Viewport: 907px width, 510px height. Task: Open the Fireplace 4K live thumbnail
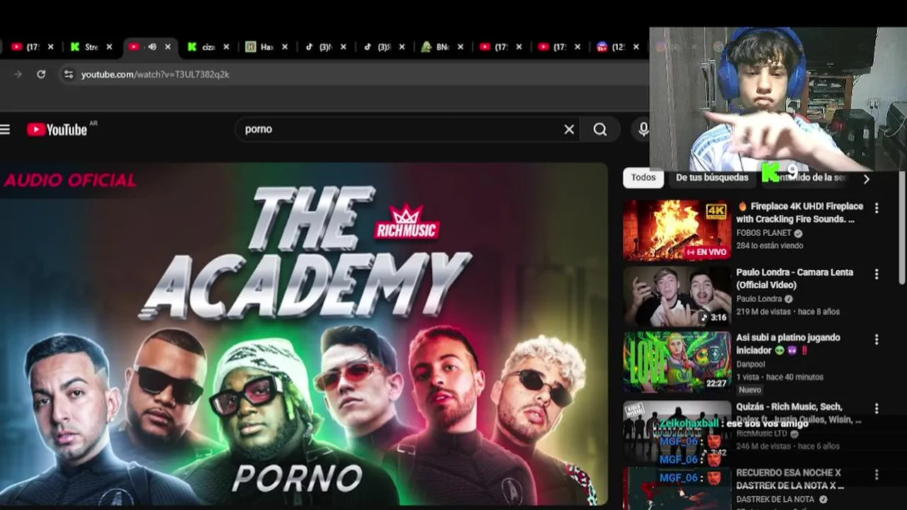pos(677,230)
